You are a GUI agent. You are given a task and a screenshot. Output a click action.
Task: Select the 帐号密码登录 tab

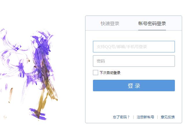click(152, 24)
